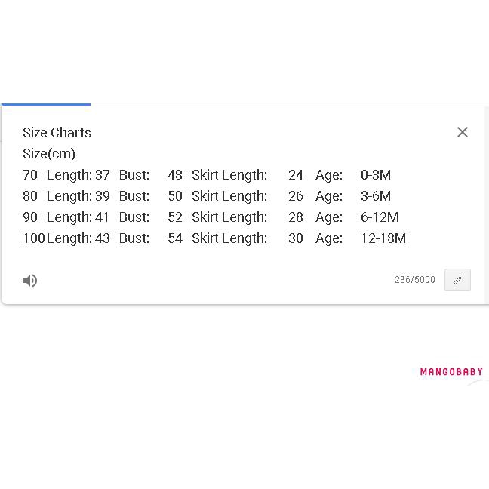
Task: Place cursor before size 100
Action: point(23,238)
